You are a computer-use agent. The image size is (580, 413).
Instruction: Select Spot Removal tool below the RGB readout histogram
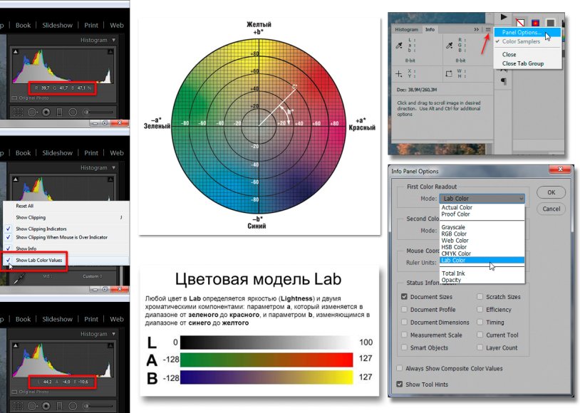pos(31,112)
